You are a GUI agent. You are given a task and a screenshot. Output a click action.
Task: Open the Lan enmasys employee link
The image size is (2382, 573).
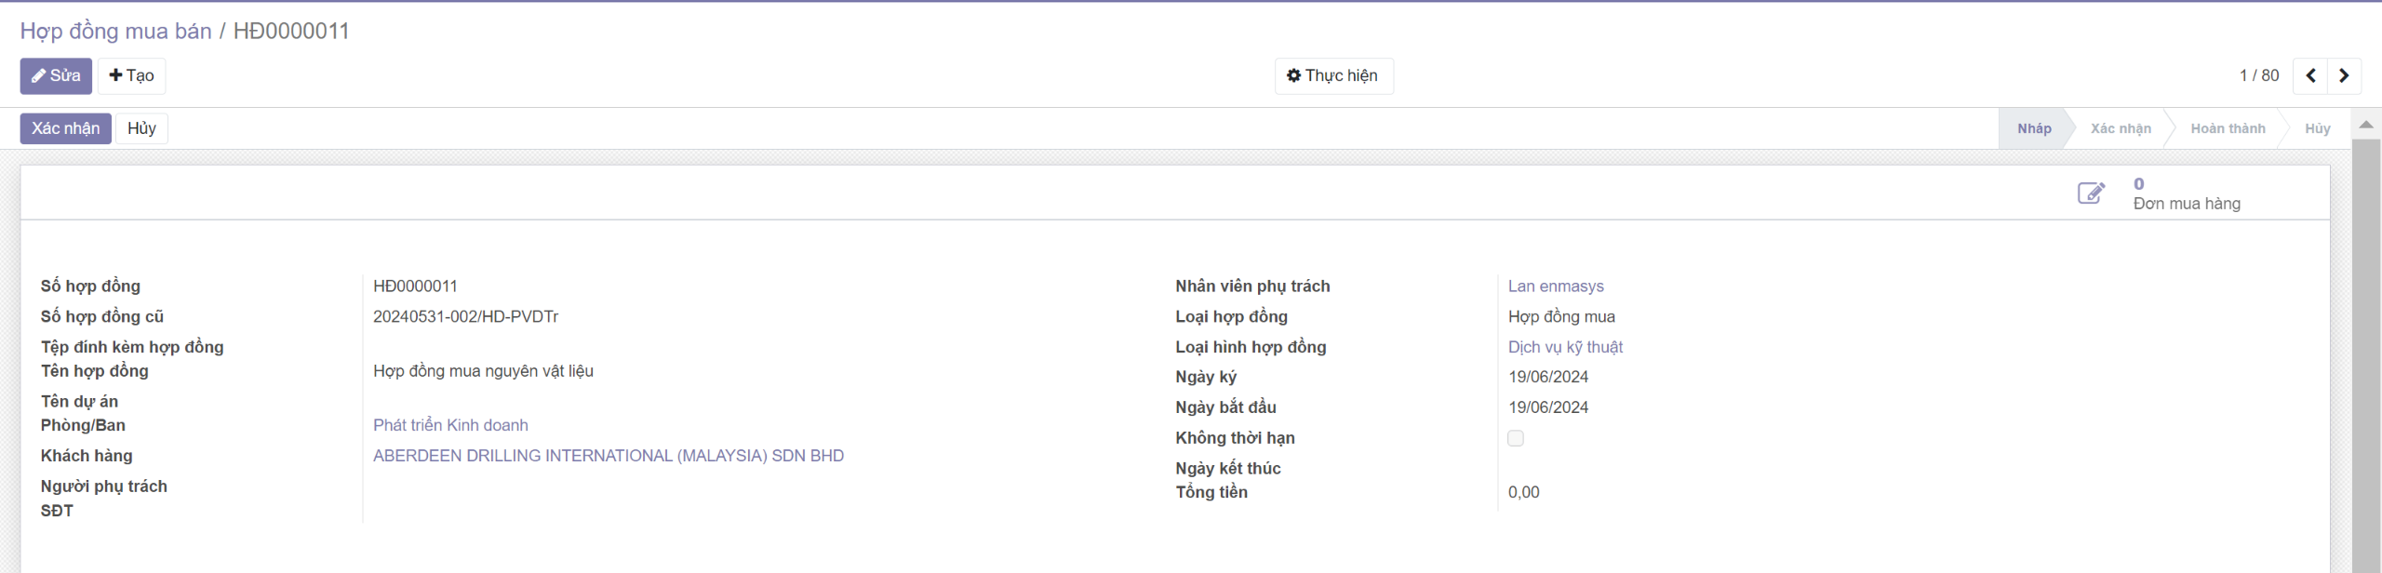[x=1556, y=286]
